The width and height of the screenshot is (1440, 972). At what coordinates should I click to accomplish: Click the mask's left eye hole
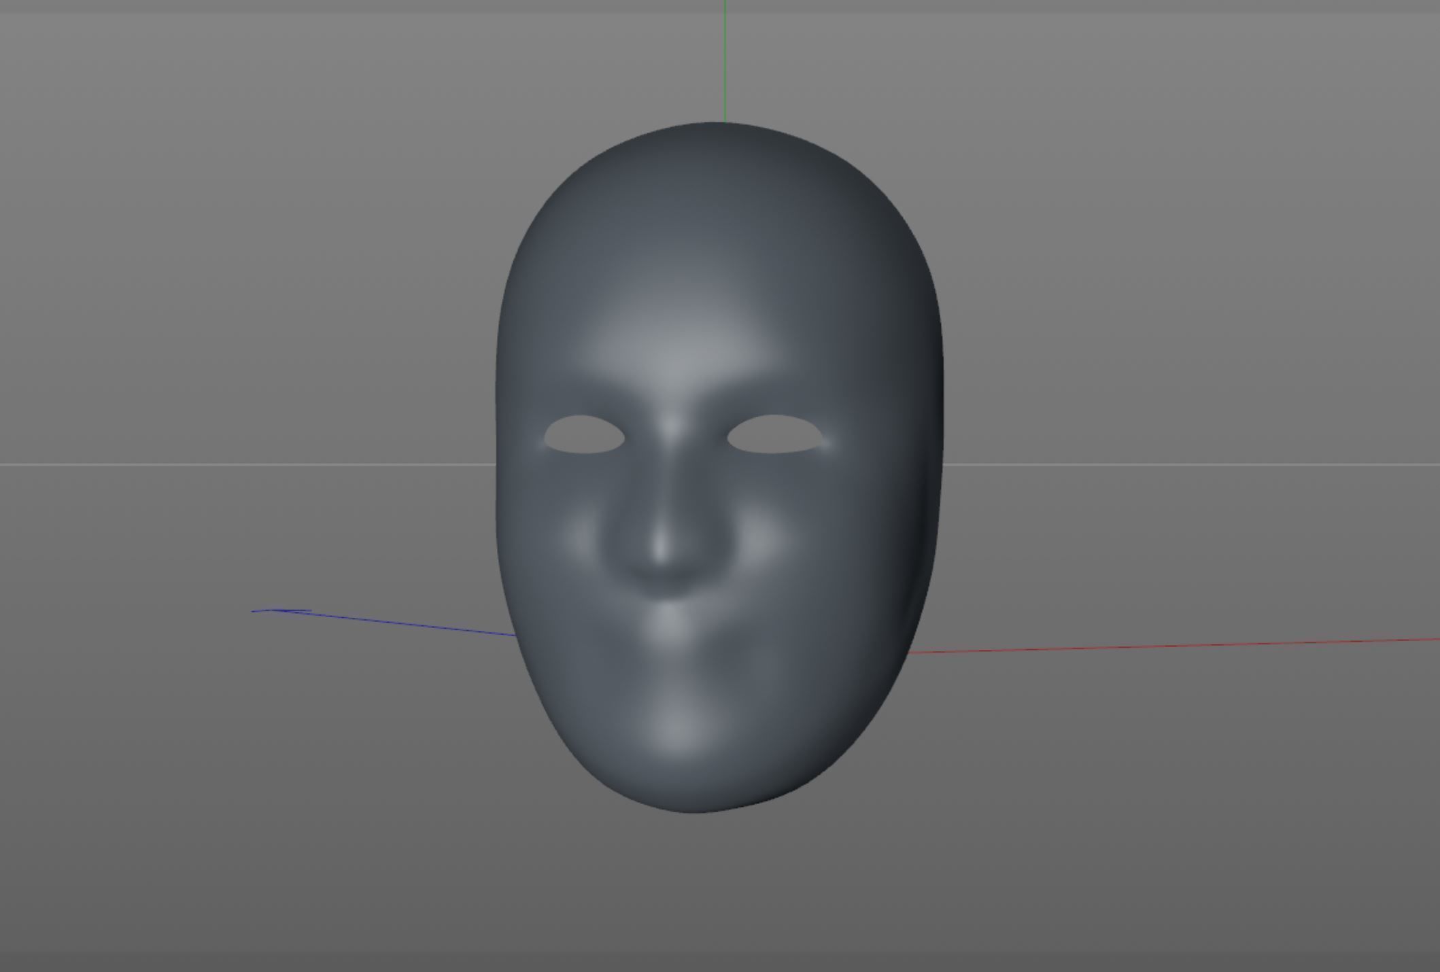click(x=584, y=434)
